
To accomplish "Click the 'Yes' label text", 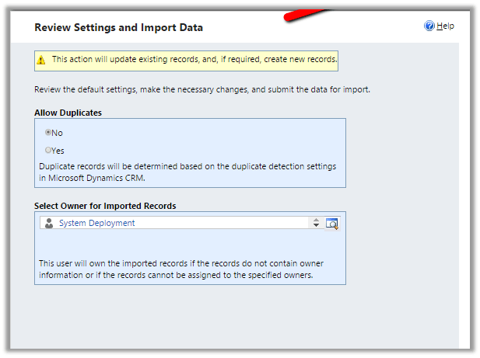I will [x=58, y=150].
